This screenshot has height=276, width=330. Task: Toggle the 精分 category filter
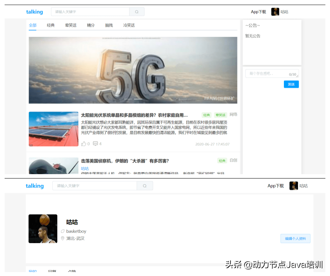tap(91, 25)
